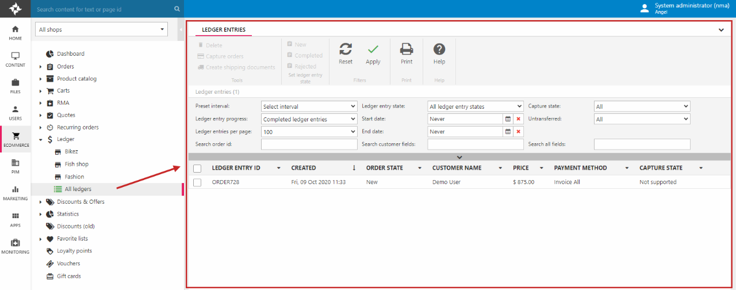Open the All shops dropdown
This screenshot has height=290, width=736.
pyautogui.click(x=101, y=29)
